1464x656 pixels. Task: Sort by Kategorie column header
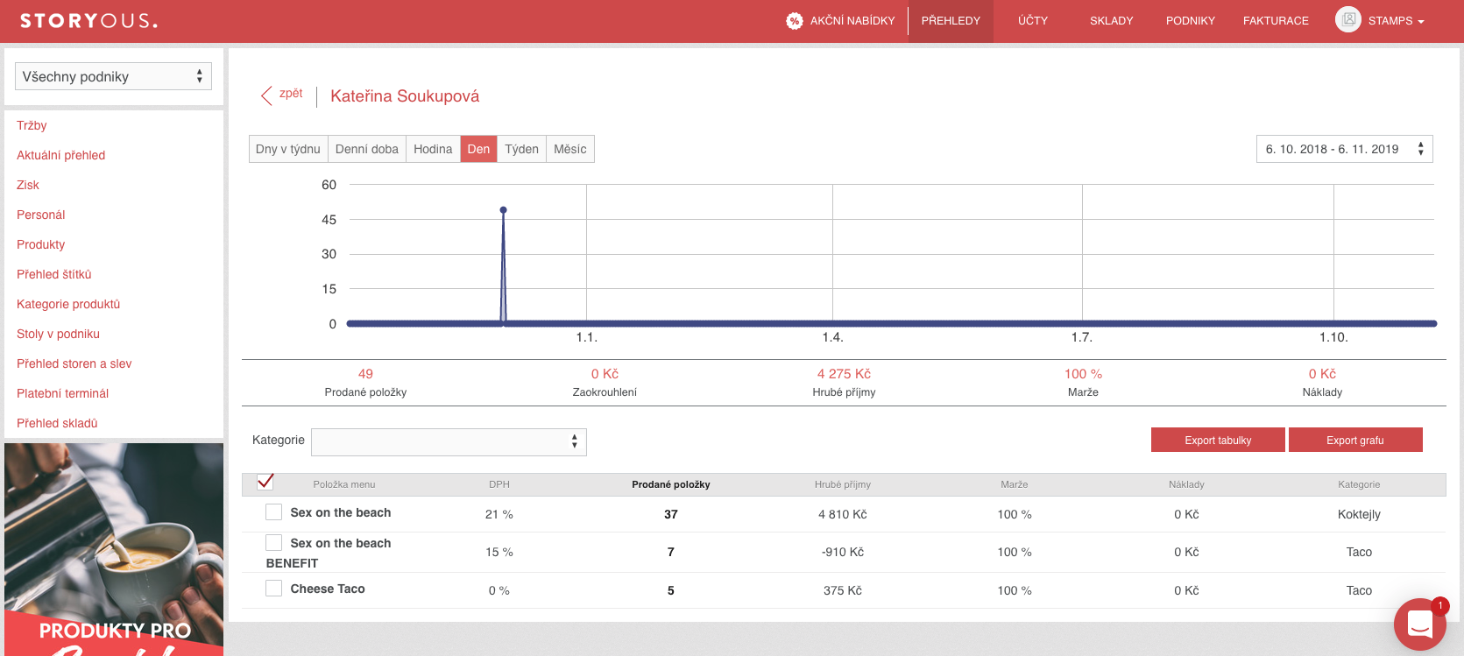click(x=1359, y=484)
